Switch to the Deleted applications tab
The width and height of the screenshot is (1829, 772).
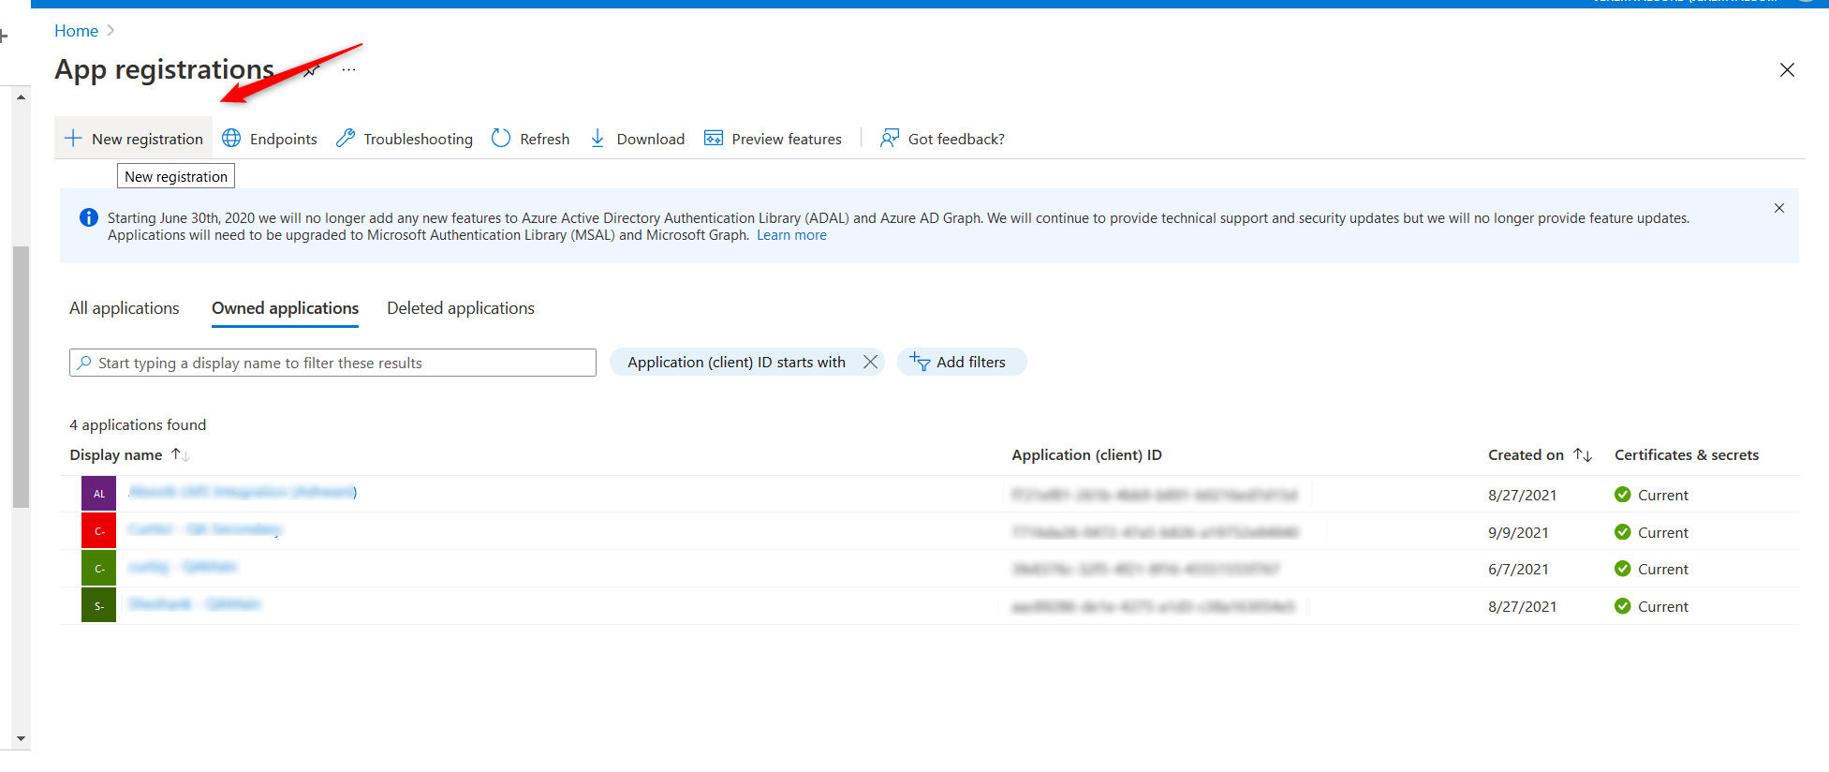461,308
